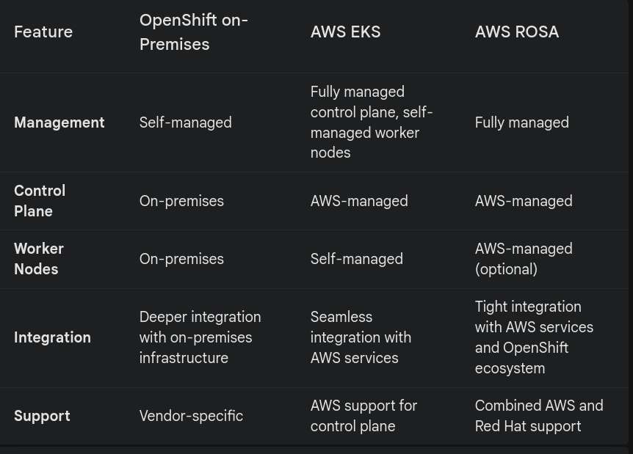Click the AWS EKS column header
Viewport: 633px width, 454px height.
click(x=345, y=32)
